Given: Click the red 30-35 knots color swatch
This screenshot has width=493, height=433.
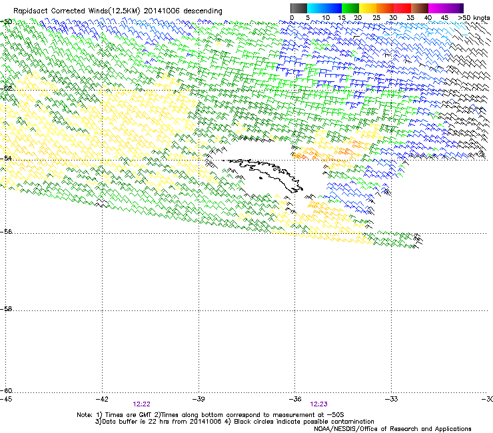Looking at the screenshot, I should (x=402, y=8).
